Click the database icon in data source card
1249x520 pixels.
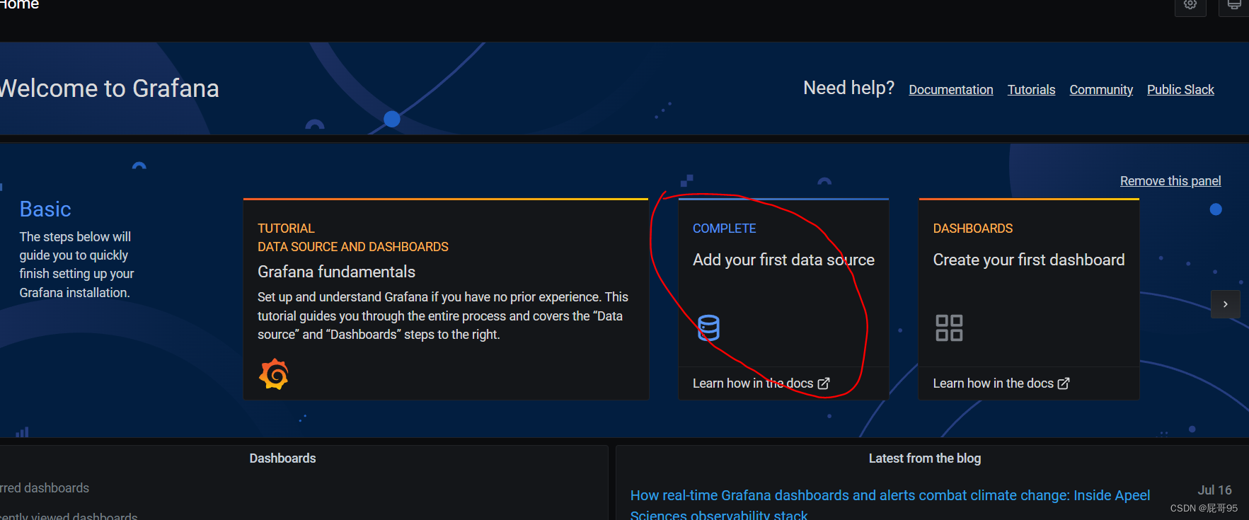point(708,328)
